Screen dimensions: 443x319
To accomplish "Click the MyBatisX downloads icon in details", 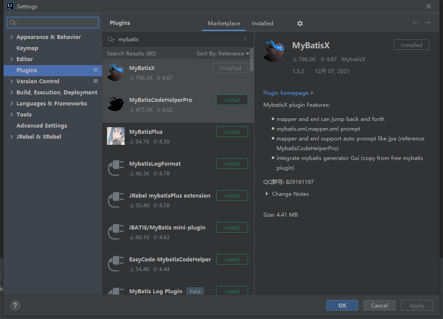I will pos(295,59).
